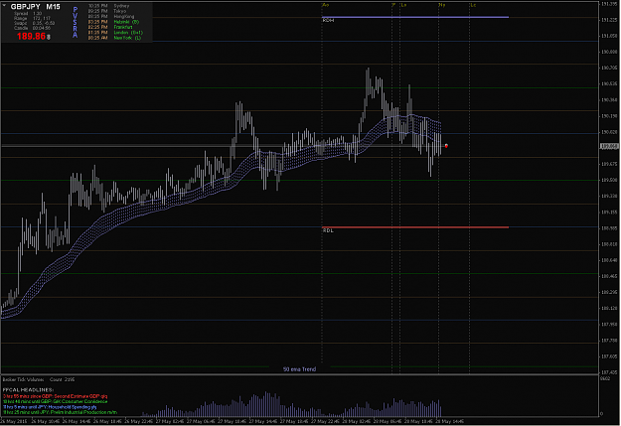This screenshot has width=621, height=426.
Task: Click the 26 May 2015 date on time axis
Action: click(14, 421)
